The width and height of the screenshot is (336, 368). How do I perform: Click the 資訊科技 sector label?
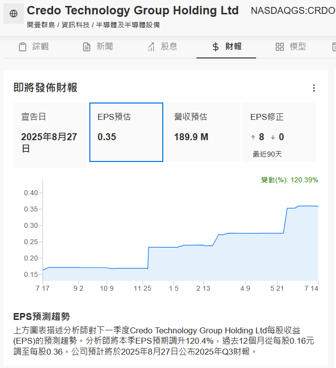(75, 25)
